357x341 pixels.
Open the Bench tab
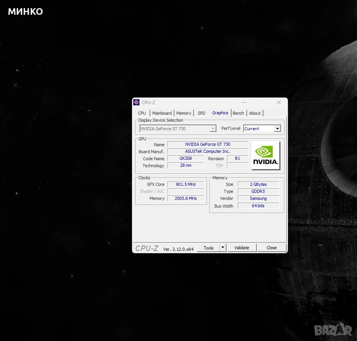(239, 113)
